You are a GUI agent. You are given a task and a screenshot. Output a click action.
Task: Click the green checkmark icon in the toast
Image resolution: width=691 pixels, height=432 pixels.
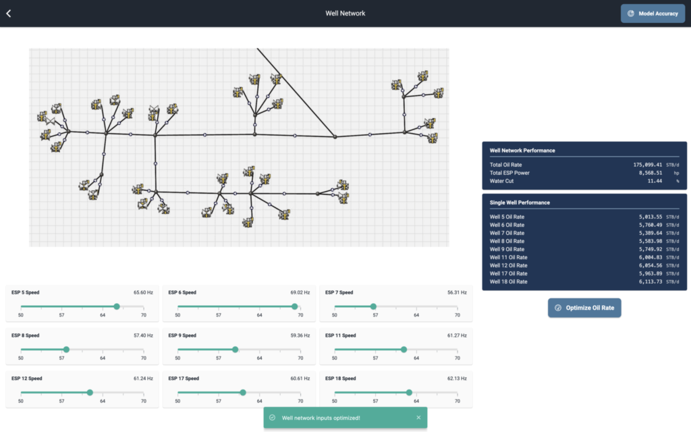tap(272, 418)
